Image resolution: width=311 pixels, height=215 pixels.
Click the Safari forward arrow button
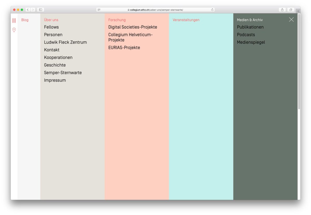click(x=33, y=10)
